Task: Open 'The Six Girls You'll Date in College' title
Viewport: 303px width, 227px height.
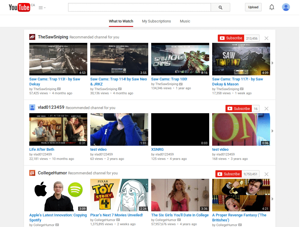Action: pyautogui.click(x=180, y=215)
